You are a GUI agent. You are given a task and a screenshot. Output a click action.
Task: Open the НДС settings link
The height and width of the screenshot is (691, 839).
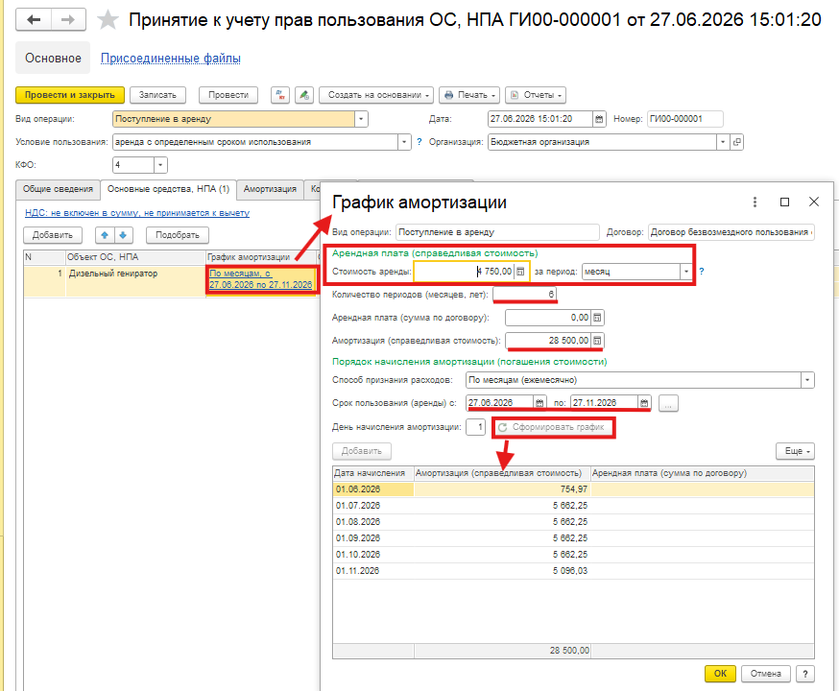point(137,213)
